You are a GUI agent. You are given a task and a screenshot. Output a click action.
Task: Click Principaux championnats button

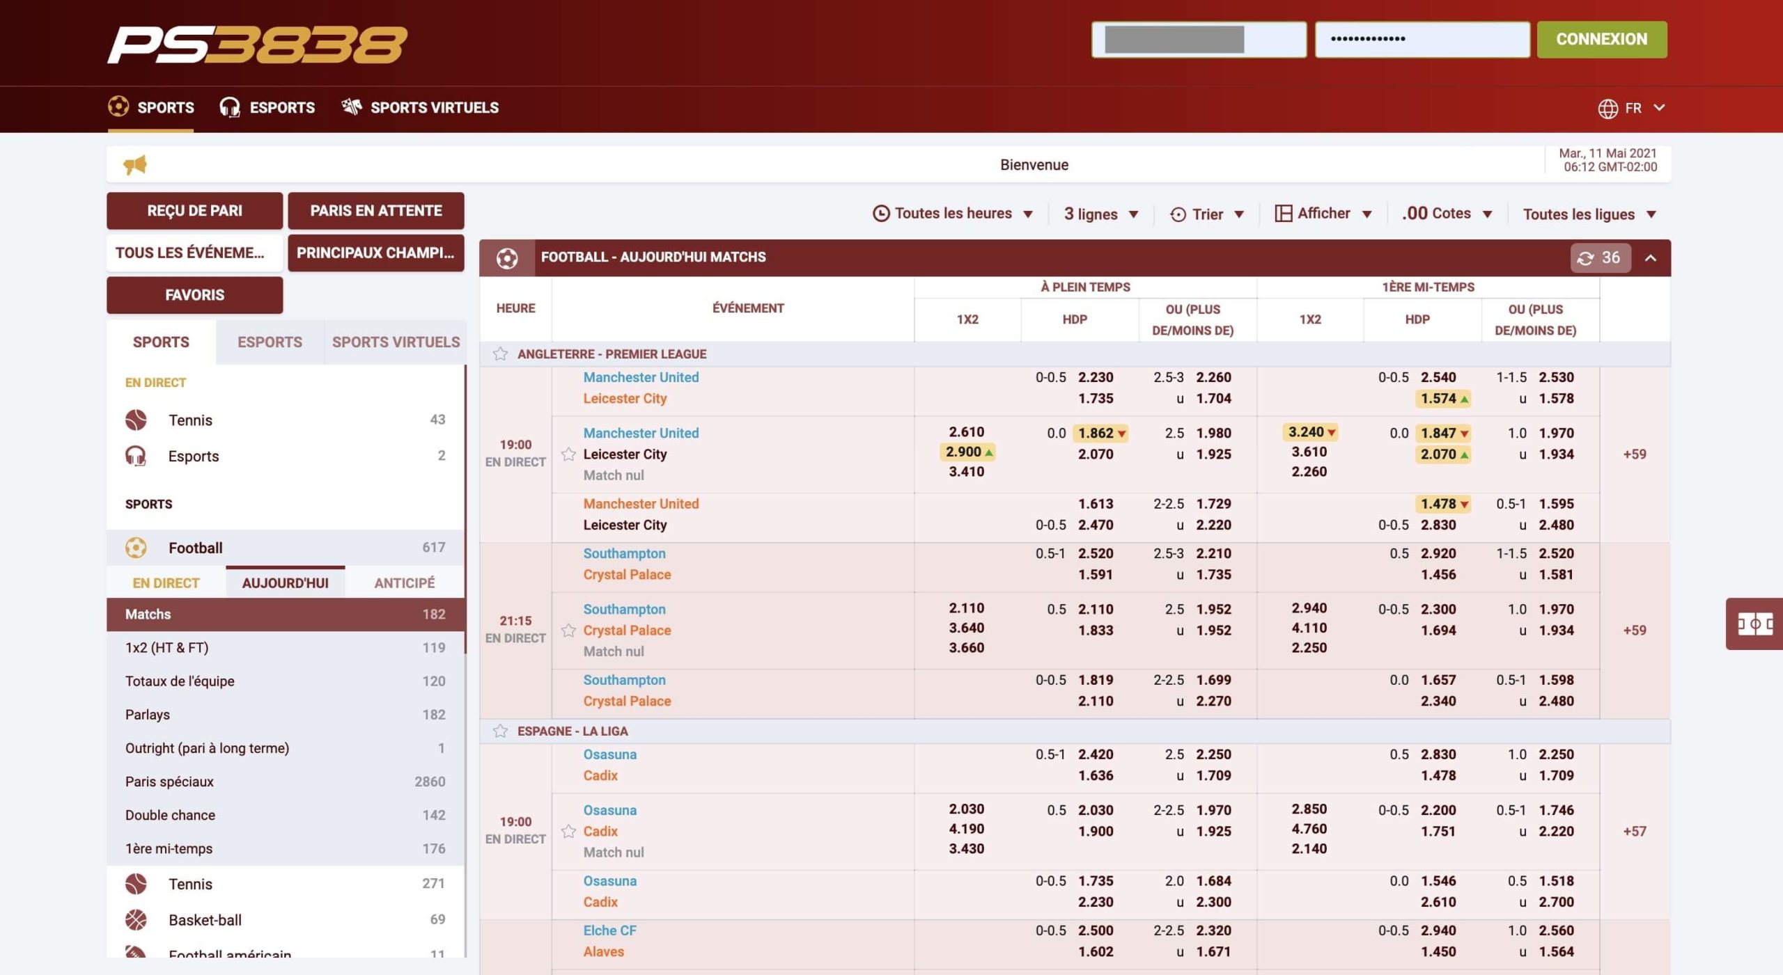pos(376,253)
